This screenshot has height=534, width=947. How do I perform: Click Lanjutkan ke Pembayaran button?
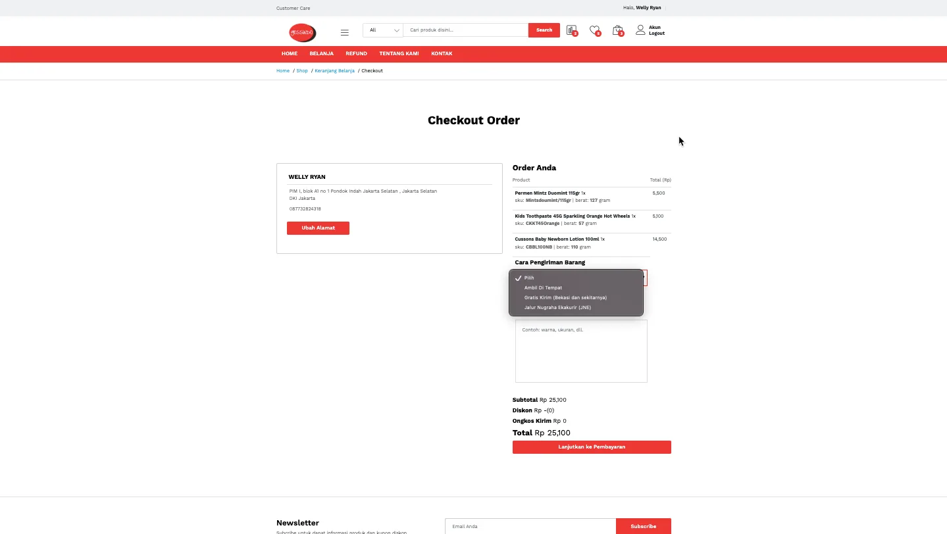592,447
